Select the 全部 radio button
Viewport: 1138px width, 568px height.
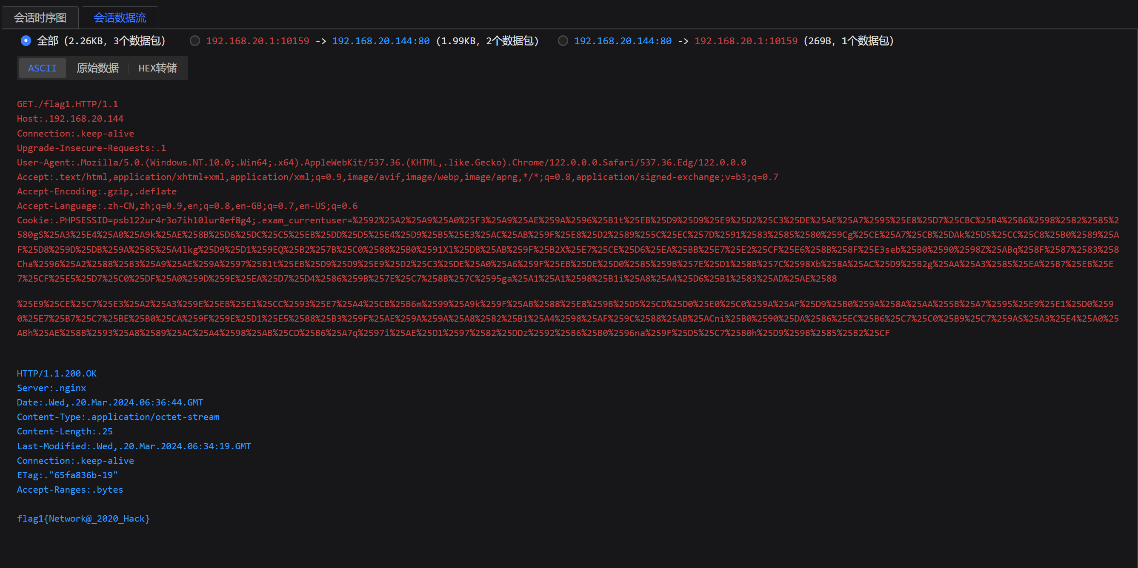point(26,41)
